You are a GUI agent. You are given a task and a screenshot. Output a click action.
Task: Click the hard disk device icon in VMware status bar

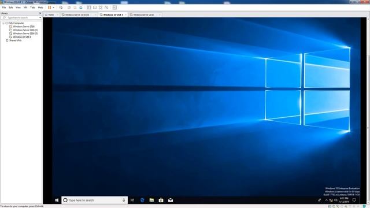pos(330,206)
